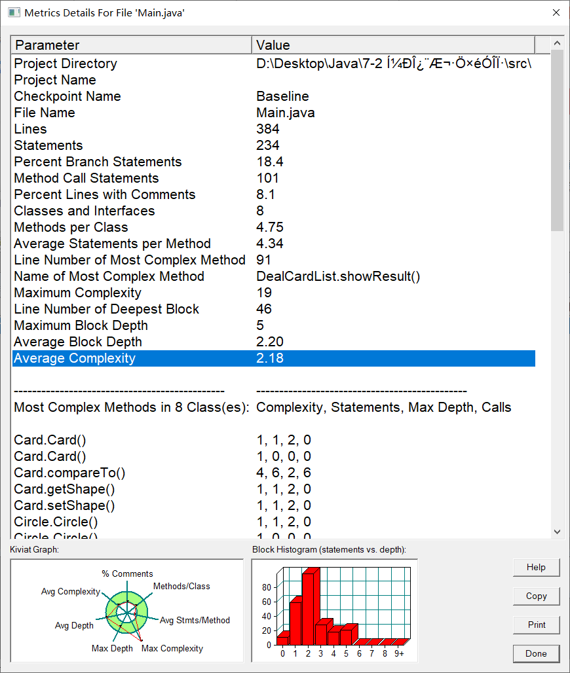This screenshot has height=673, width=570.
Task: Click the scrollbar down arrow
Action: coord(557,532)
